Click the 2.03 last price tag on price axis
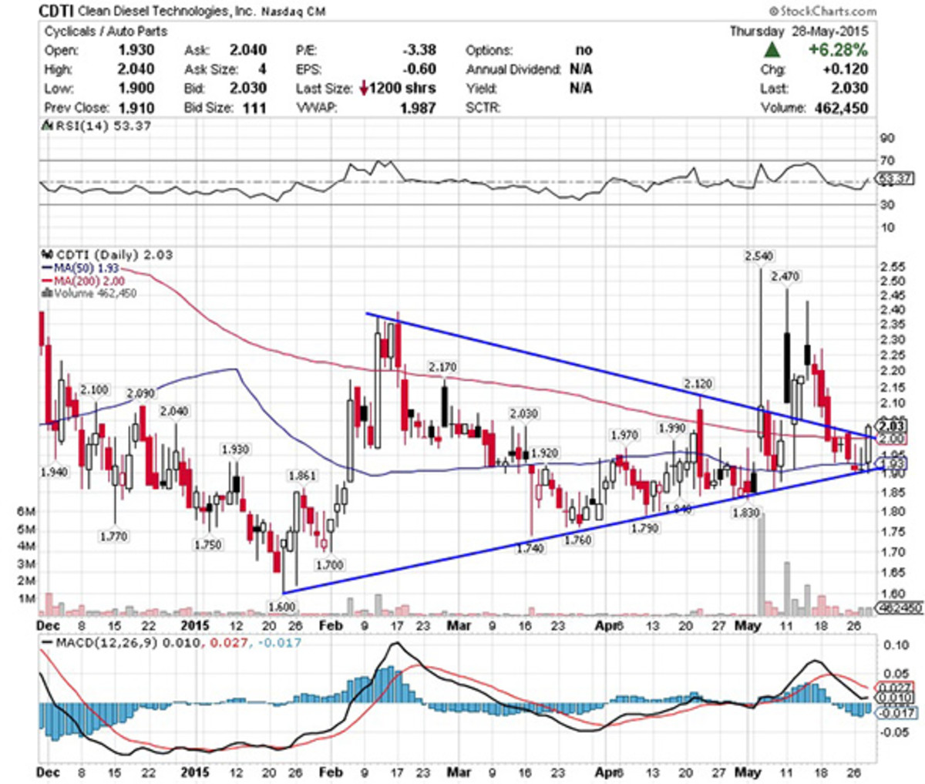 891,426
